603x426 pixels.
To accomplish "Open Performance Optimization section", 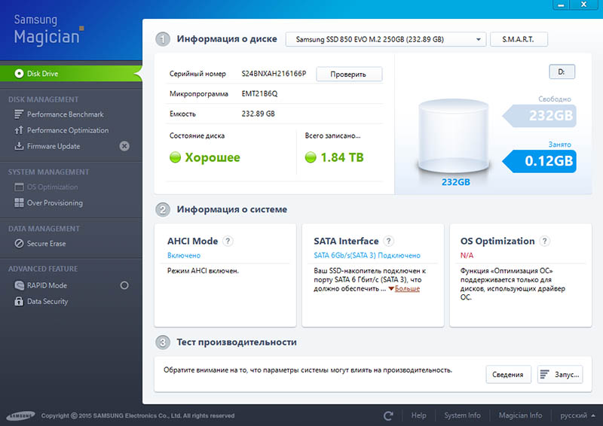I will pyautogui.click(x=68, y=130).
